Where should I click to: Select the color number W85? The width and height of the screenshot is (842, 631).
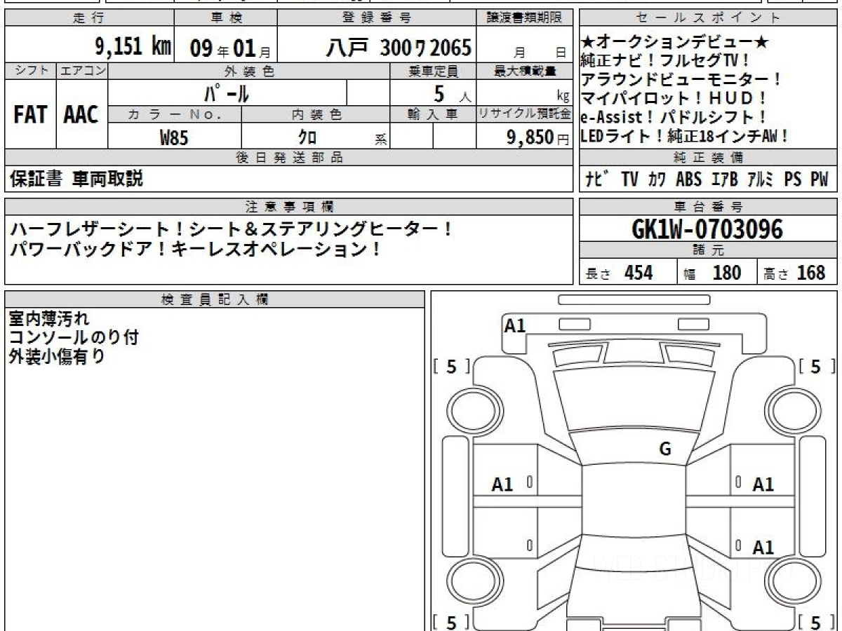(x=174, y=138)
